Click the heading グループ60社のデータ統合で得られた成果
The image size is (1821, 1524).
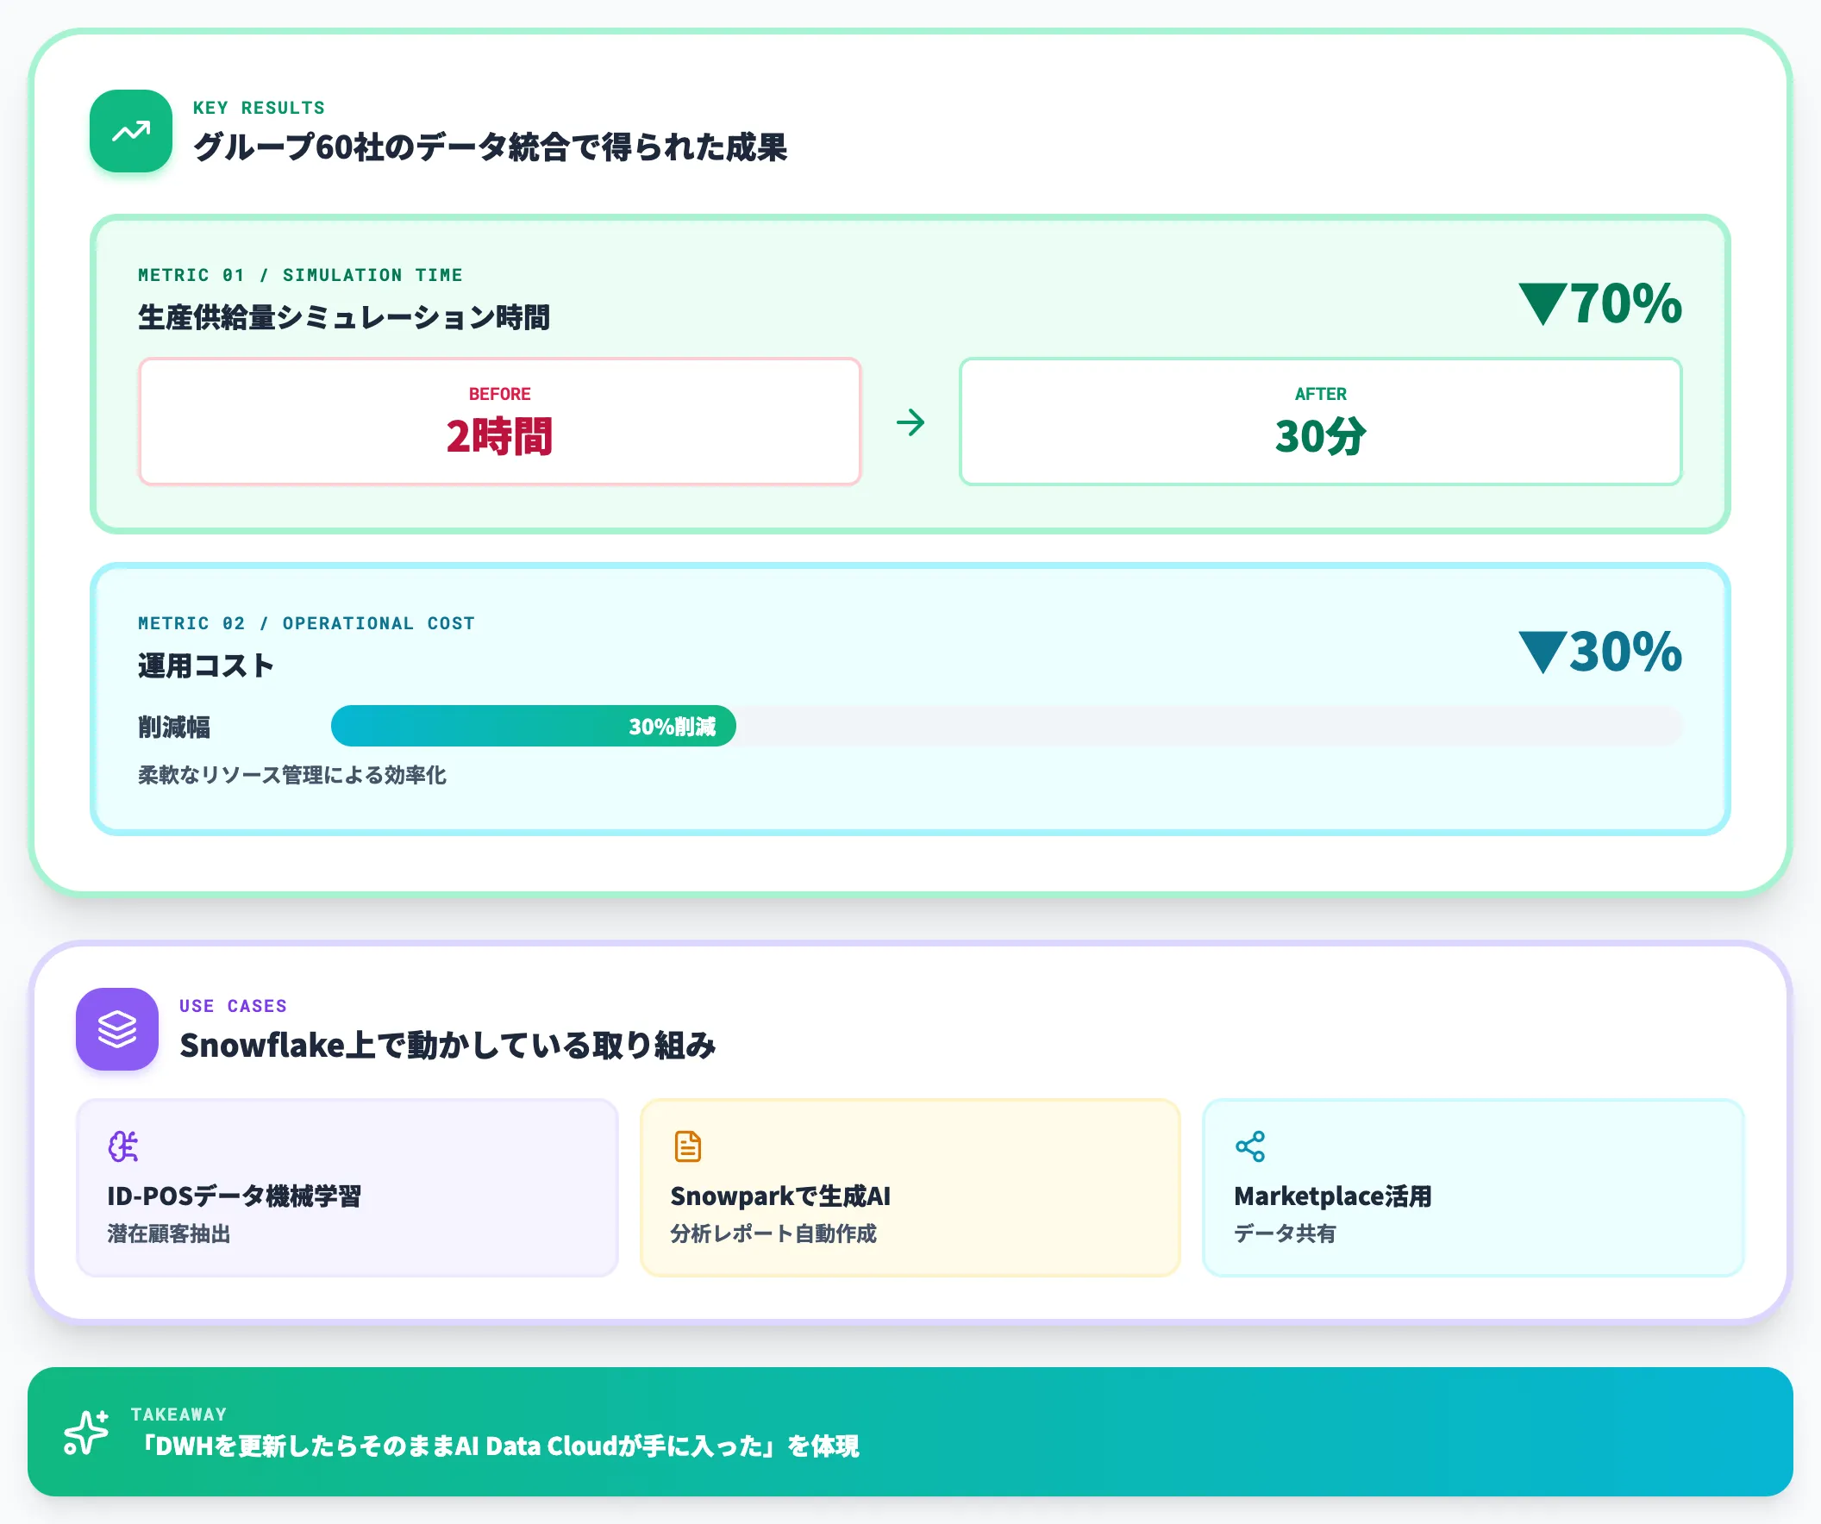490,147
